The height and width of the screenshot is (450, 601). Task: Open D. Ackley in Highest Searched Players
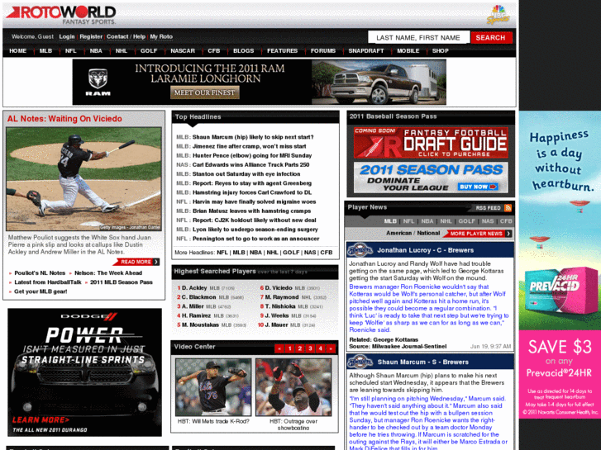[x=194, y=288]
